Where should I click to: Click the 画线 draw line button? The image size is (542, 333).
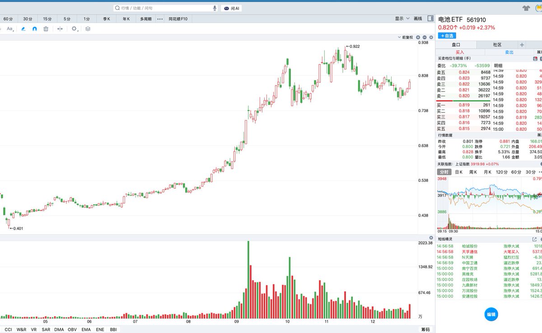click(418, 18)
